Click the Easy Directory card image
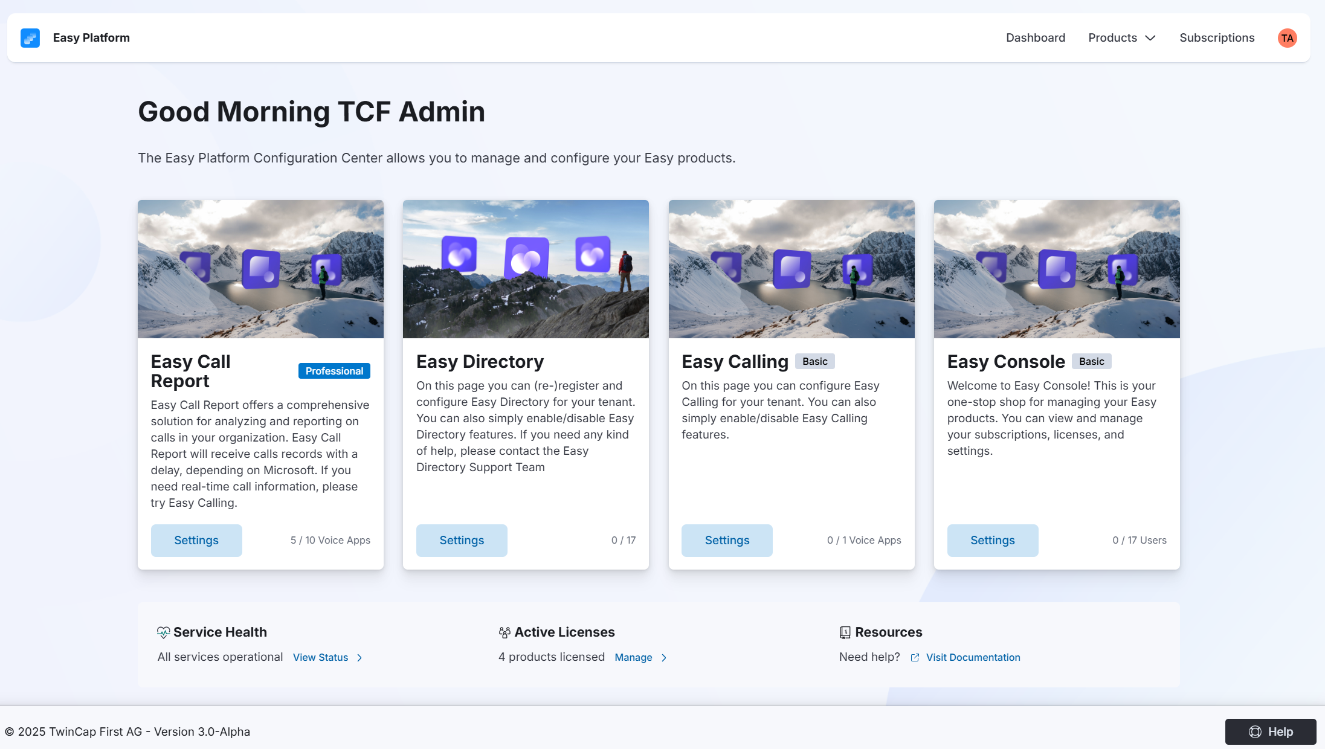The height and width of the screenshot is (749, 1325). 526,269
